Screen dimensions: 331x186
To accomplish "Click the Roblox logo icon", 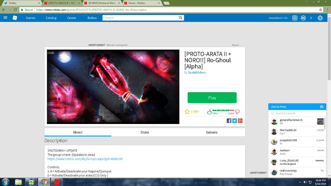I will tap(15, 18).
